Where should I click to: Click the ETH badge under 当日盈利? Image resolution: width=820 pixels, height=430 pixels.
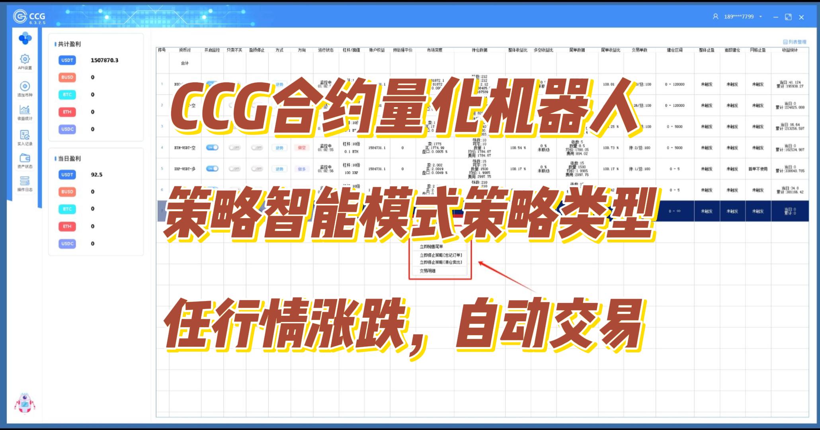pos(67,226)
